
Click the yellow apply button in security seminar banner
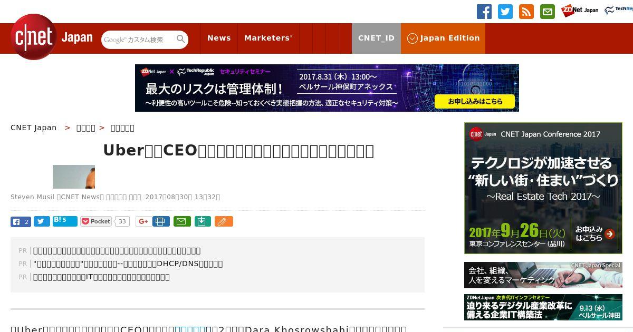click(x=475, y=102)
